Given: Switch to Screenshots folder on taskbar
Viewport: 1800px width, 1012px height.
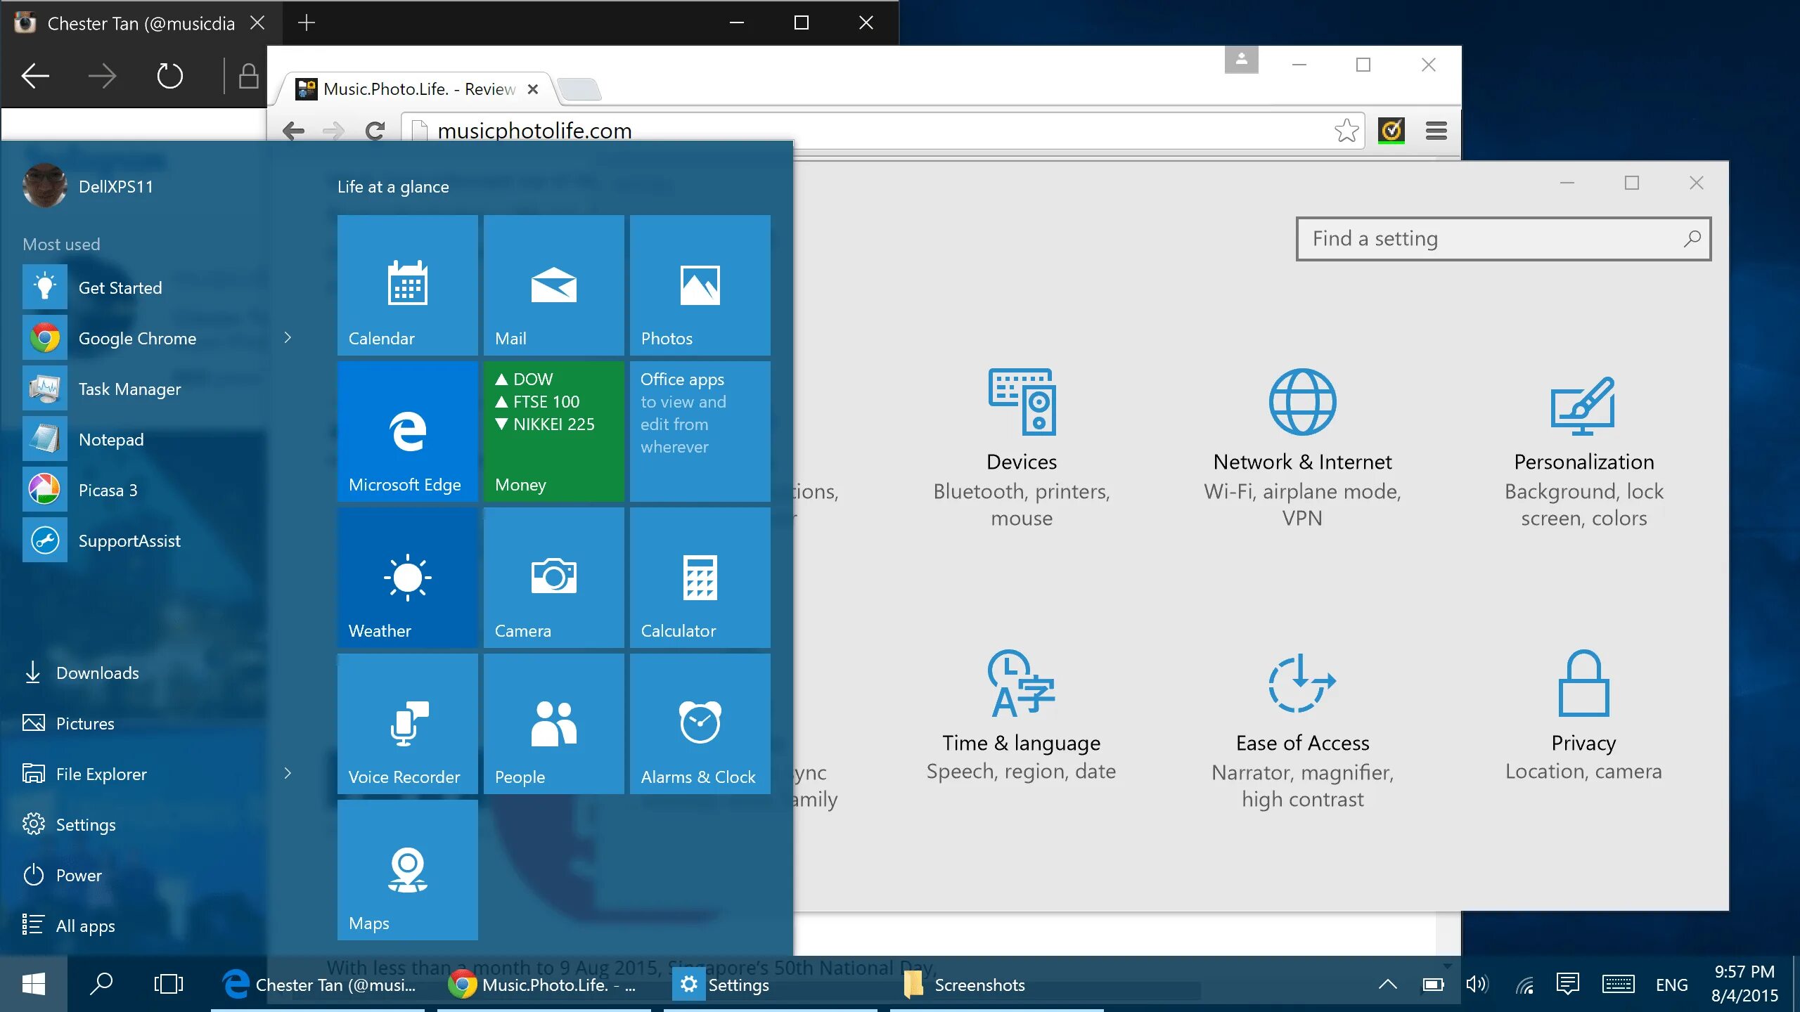Looking at the screenshot, I should (x=997, y=984).
